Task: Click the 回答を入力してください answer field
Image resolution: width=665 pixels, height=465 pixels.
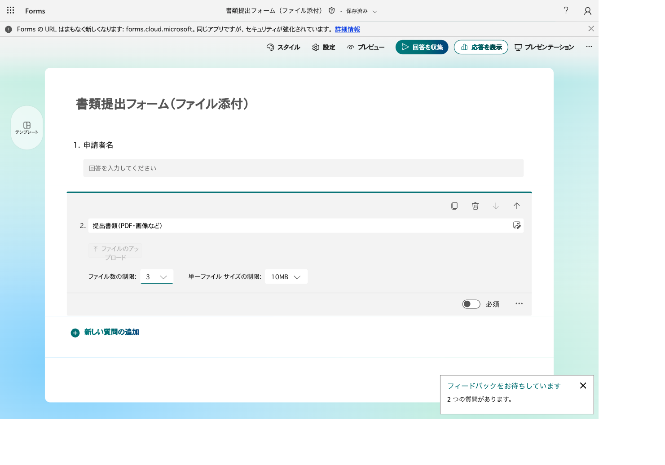Action: point(303,168)
